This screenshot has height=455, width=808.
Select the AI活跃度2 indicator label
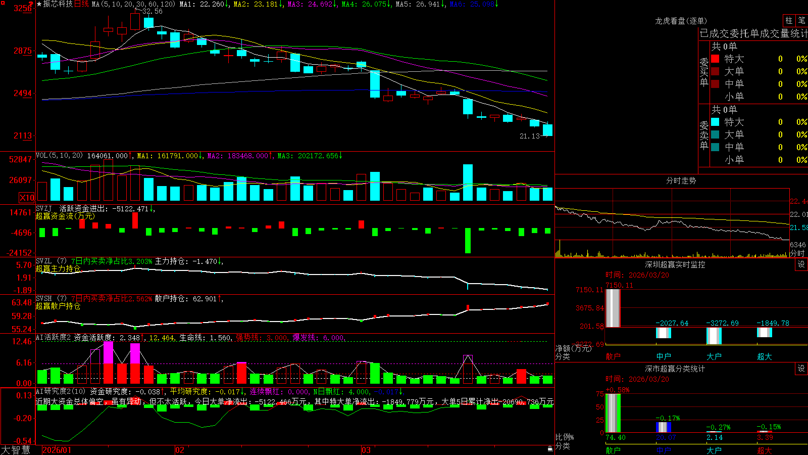54,337
